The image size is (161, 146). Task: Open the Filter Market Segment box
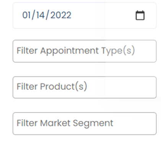(x=85, y=124)
